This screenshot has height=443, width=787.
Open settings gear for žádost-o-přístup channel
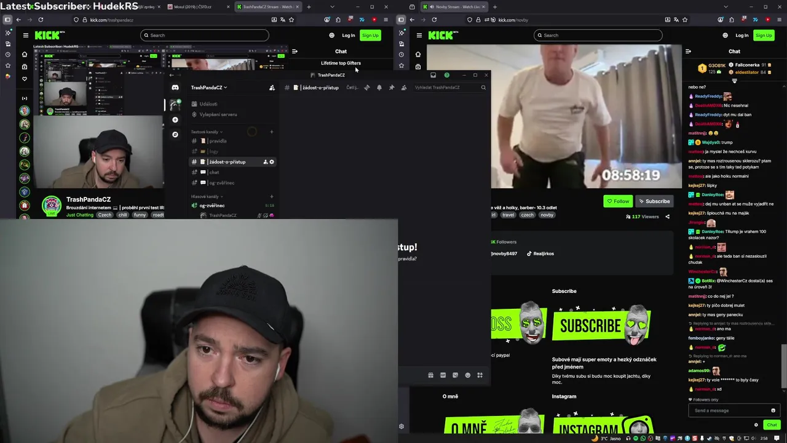(272, 162)
